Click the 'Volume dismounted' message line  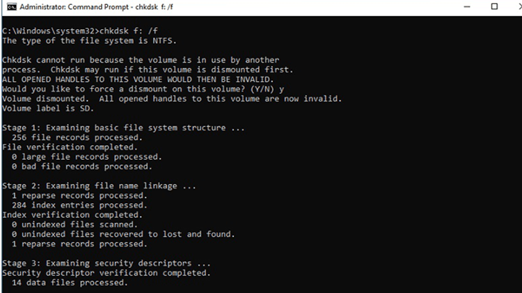pyautogui.click(x=172, y=99)
